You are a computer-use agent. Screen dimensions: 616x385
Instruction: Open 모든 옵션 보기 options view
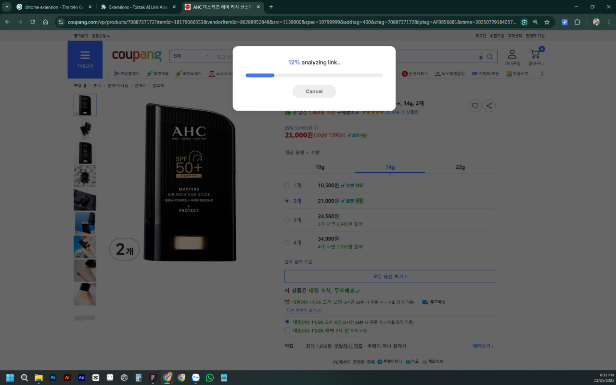(389, 276)
